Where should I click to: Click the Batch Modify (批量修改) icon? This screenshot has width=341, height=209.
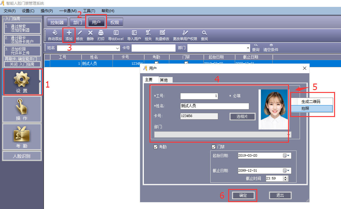162,33
